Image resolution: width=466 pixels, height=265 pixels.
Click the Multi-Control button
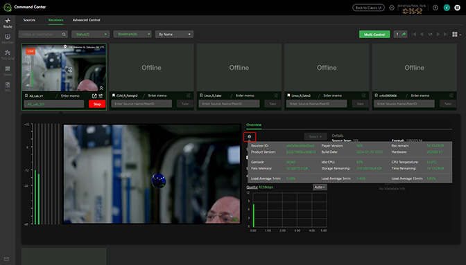coord(374,35)
